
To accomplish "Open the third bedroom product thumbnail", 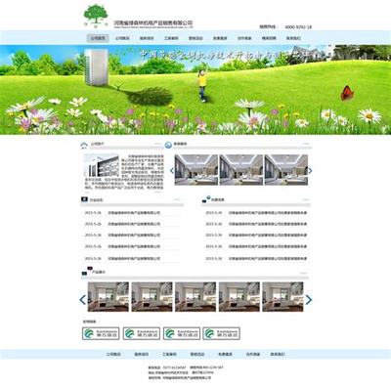I will 195,297.
